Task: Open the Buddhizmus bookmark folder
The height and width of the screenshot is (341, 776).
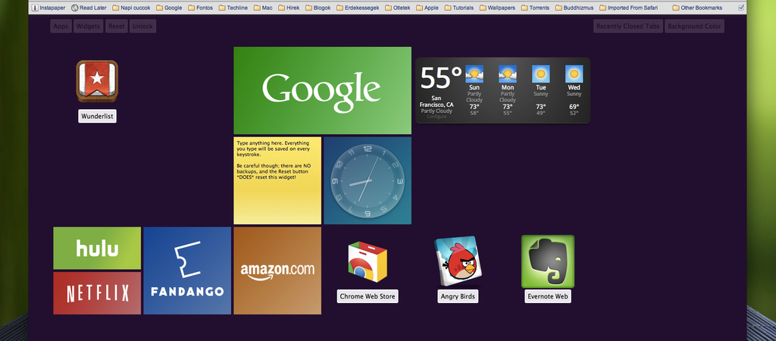Action: [x=574, y=8]
